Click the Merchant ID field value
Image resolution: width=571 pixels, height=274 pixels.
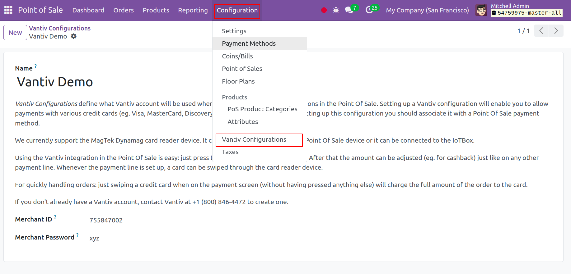click(x=106, y=220)
